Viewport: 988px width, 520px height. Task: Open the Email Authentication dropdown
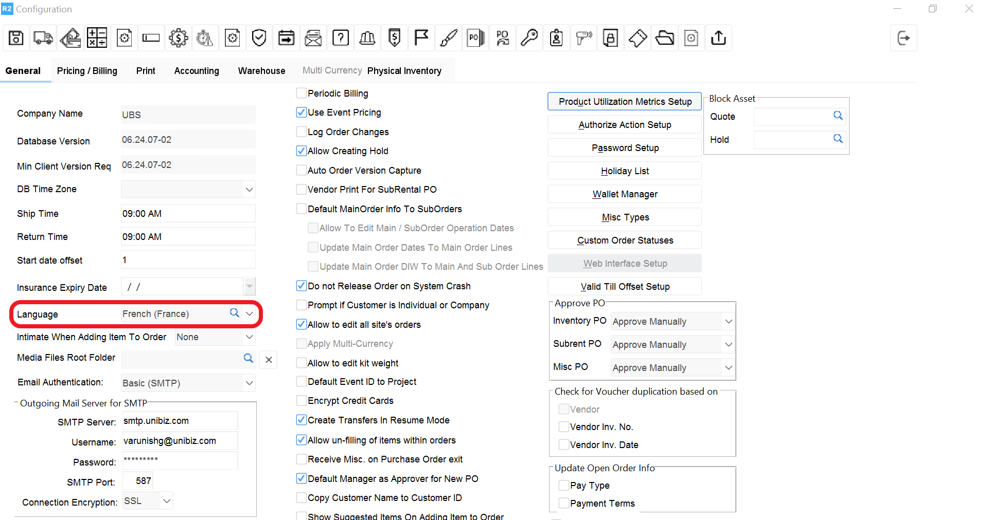point(250,383)
